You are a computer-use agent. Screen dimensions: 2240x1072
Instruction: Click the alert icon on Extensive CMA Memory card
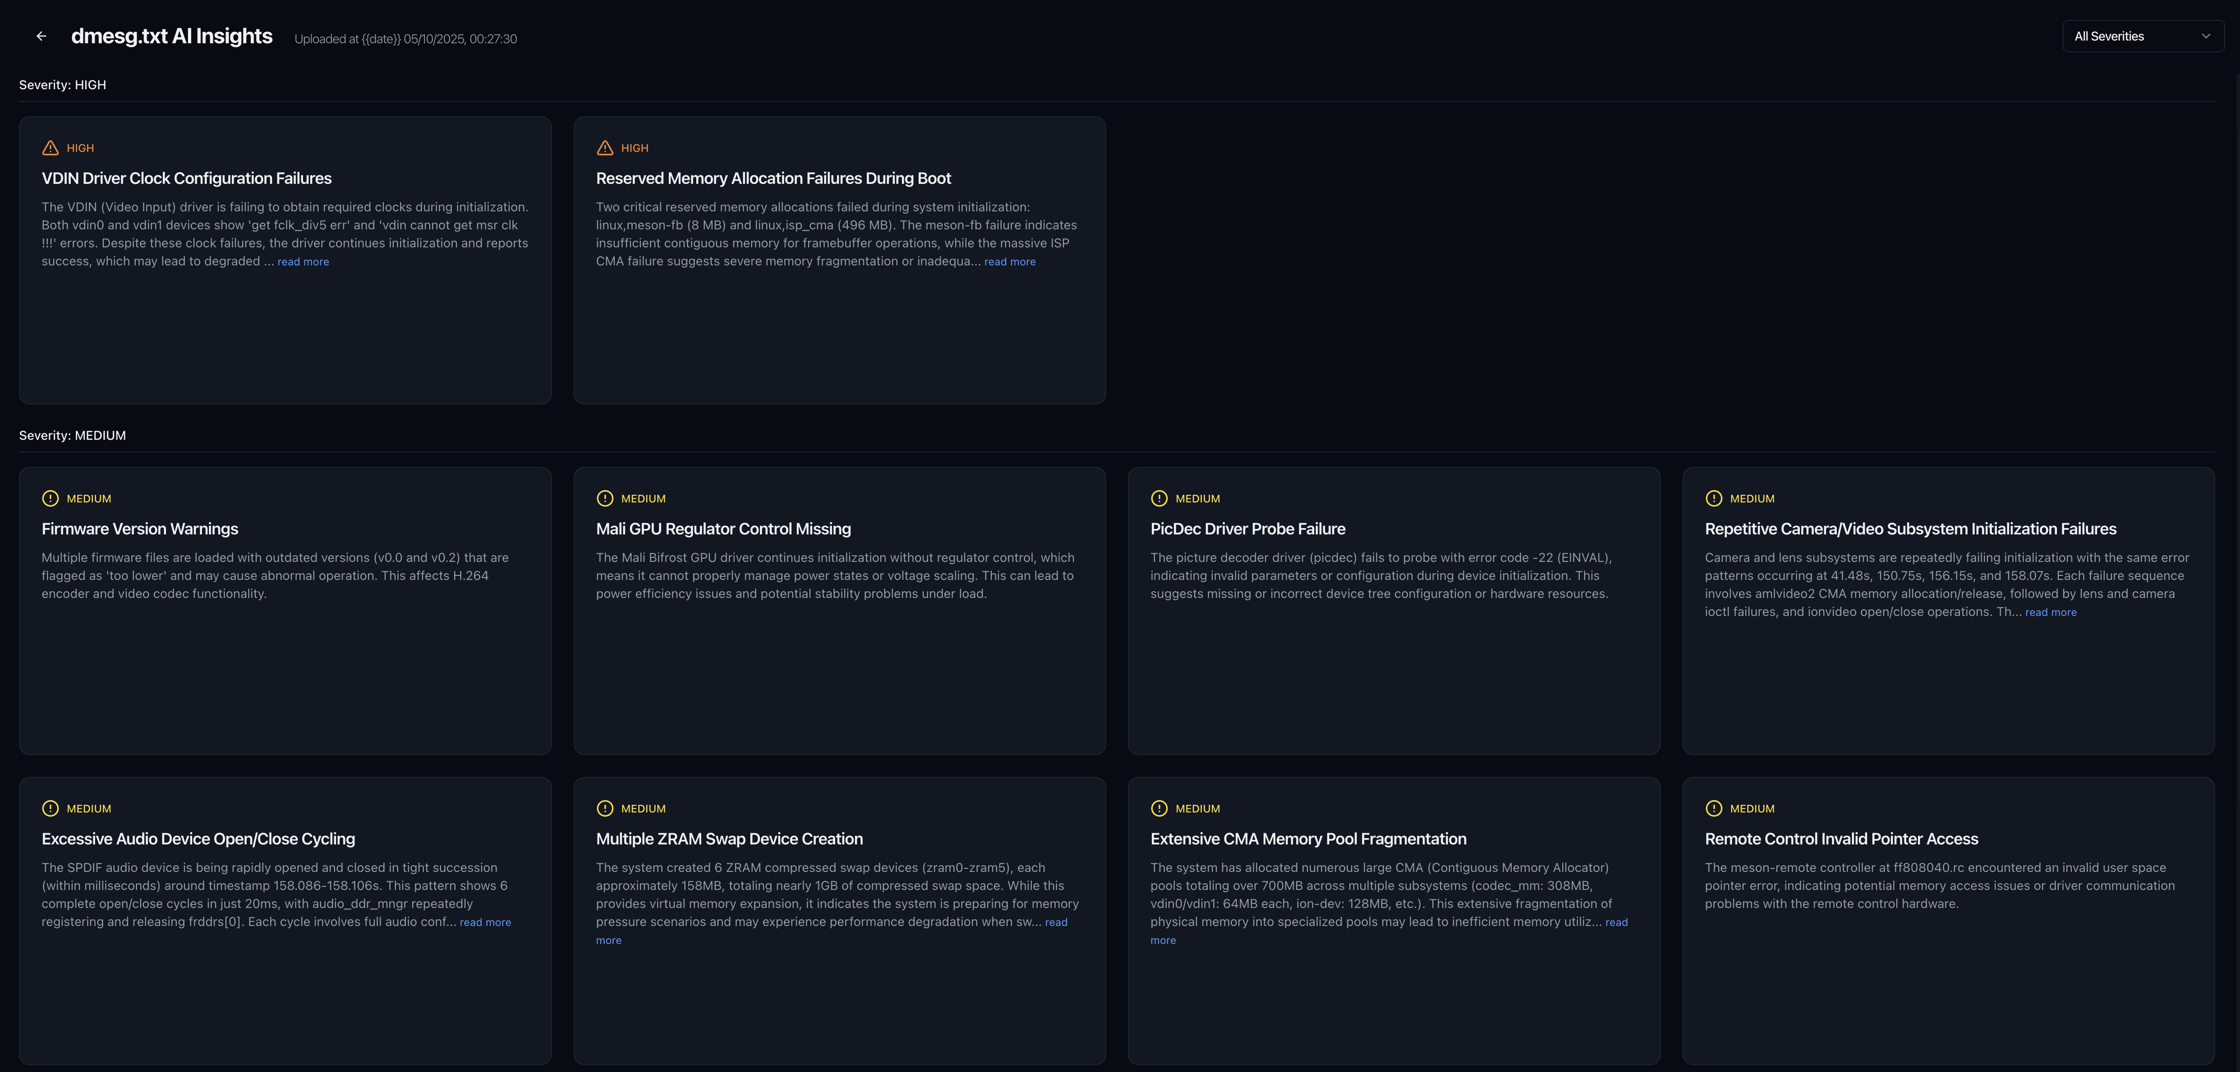pyautogui.click(x=1158, y=809)
